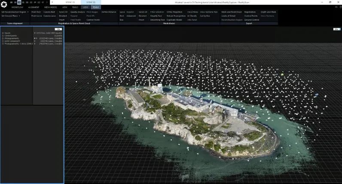This screenshot has width=342, height=184.
Task: Click AI Classify button
Action: click(x=192, y=16)
